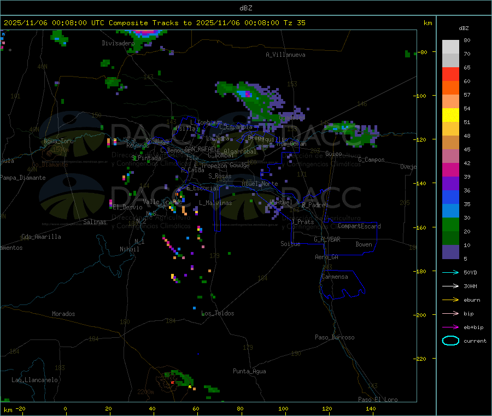The image size is (492, 416).
Task: Click the G_ALVEAR place label
Action: pyautogui.click(x=327, y=239)
